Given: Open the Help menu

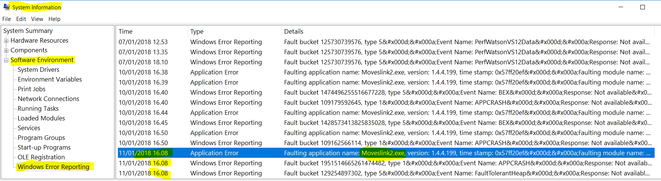Looking at the screenshot, I should [54, 19].
